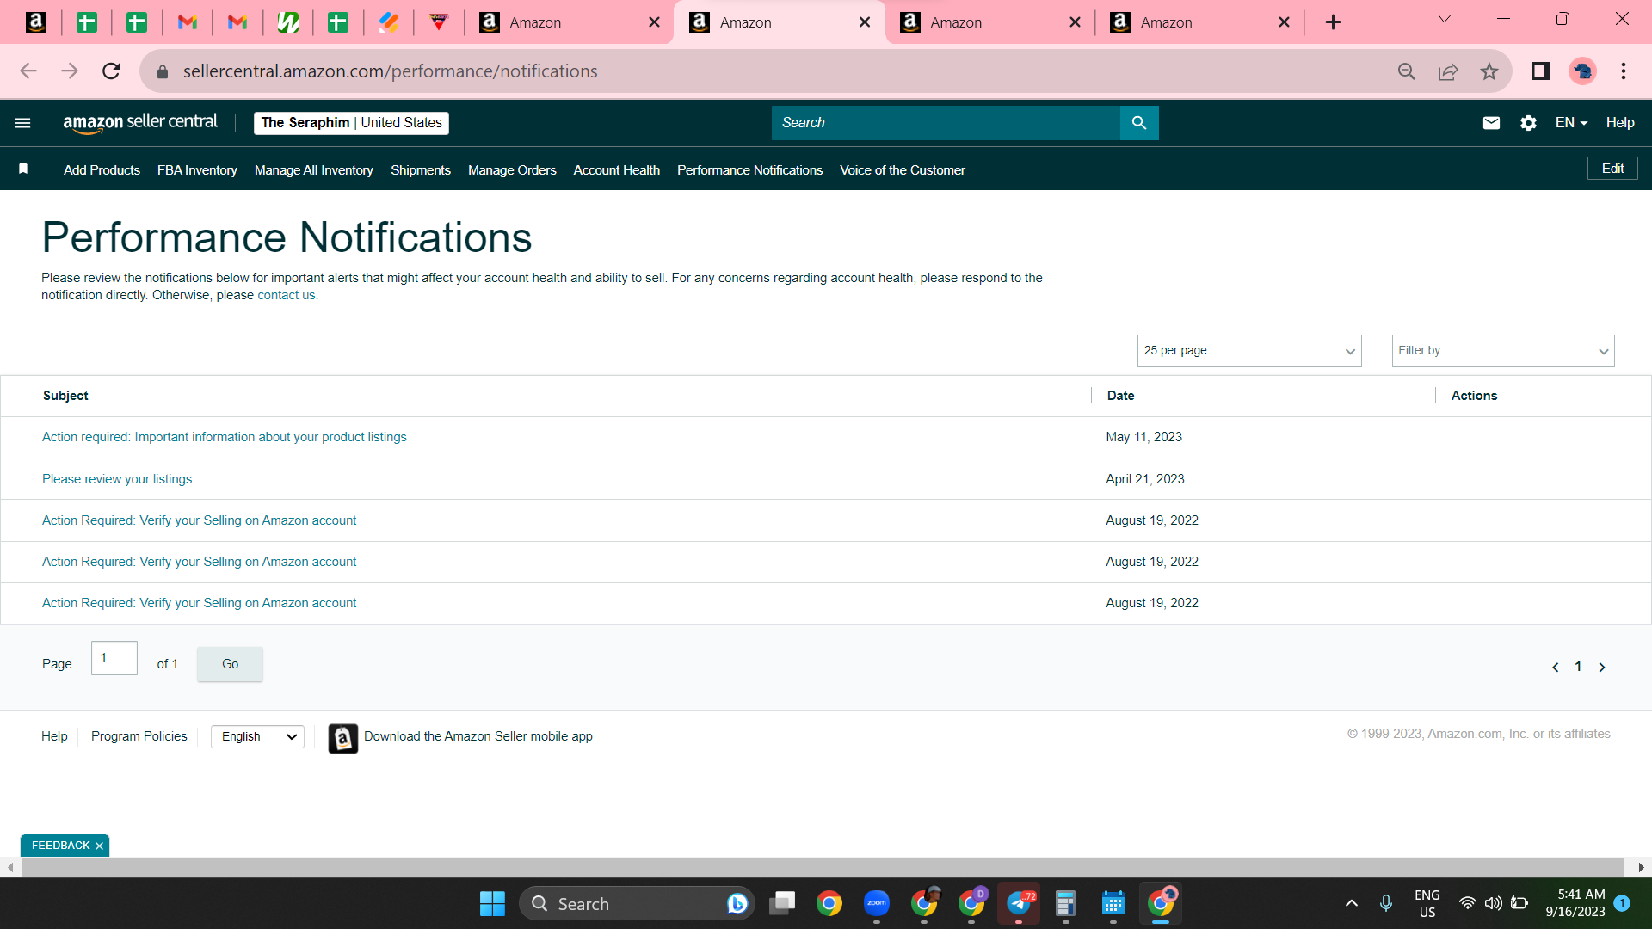Click Download the Amazon Seller mobile app
The width and height of the screenshot is (1652, 929).
click(478, 736)
